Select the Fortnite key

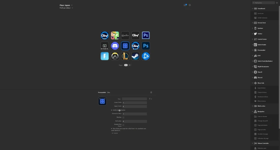coord(105,56)
